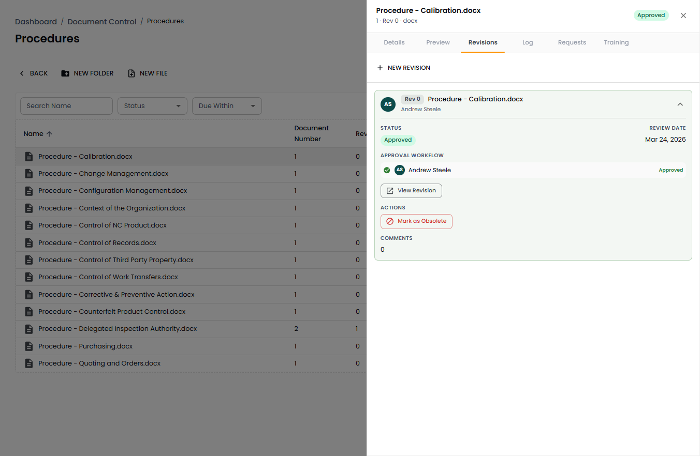This screenshot has height=456, width=700.
Task: Click the new folder icon
Action: (65, 73)
